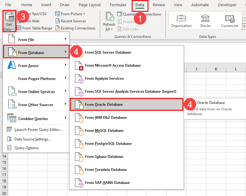Select From Oracle Database

pyautogui.click(x=127, y=105)
